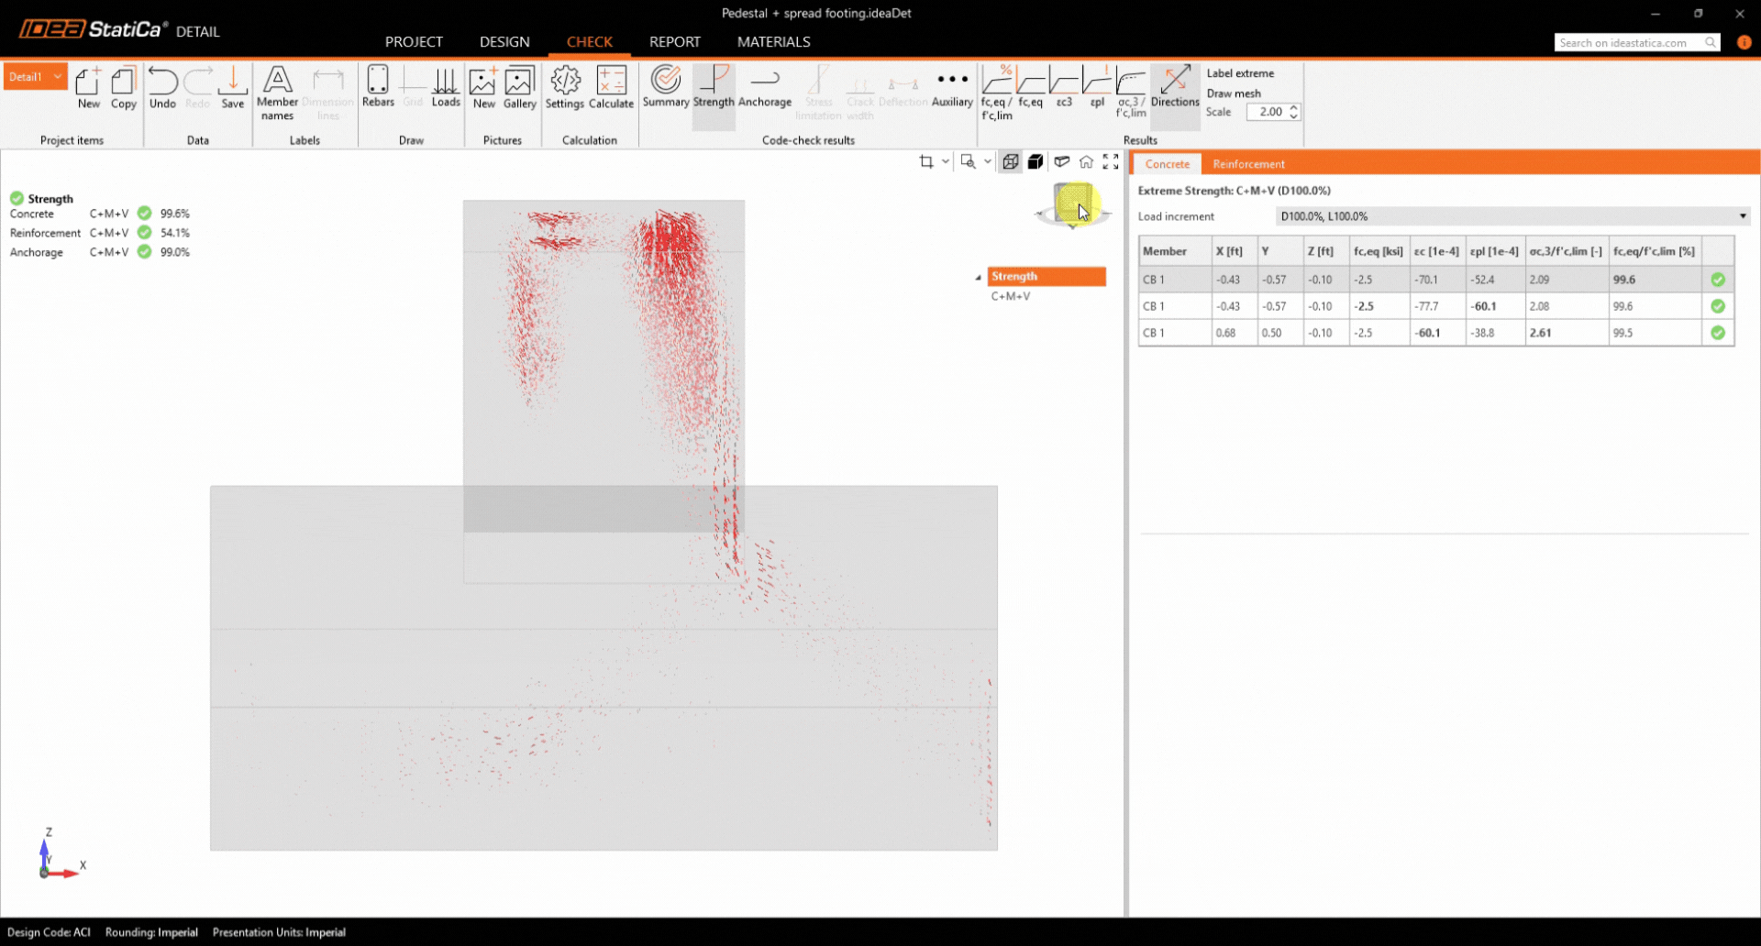This screenshot has height=946, width=1761.
Task: Click the Save button
Action: point(233,88)
